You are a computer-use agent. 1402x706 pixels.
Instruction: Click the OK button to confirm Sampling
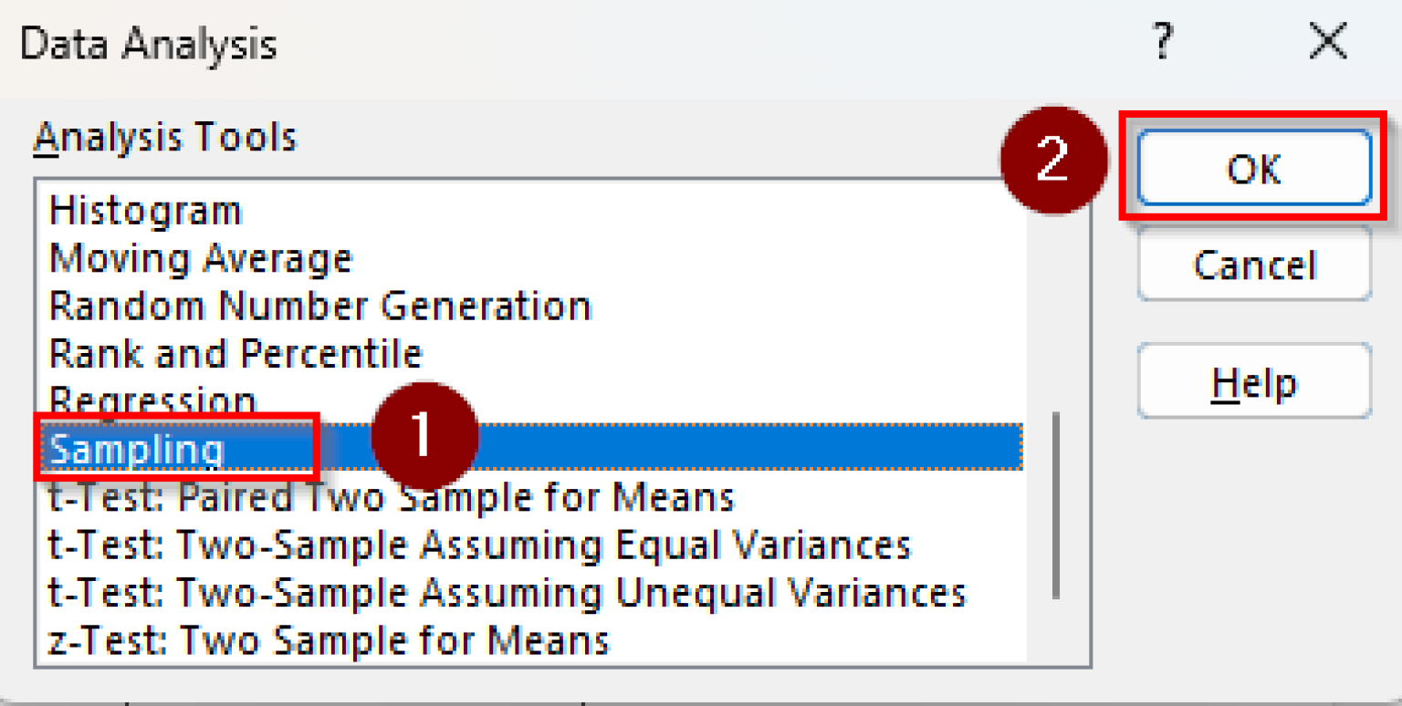(x=1253, y=169)
